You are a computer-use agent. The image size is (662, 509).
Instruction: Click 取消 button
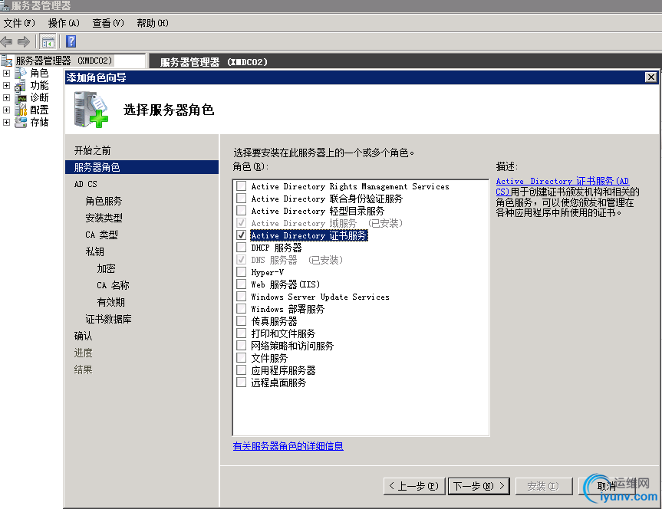(x=607, y=486)
